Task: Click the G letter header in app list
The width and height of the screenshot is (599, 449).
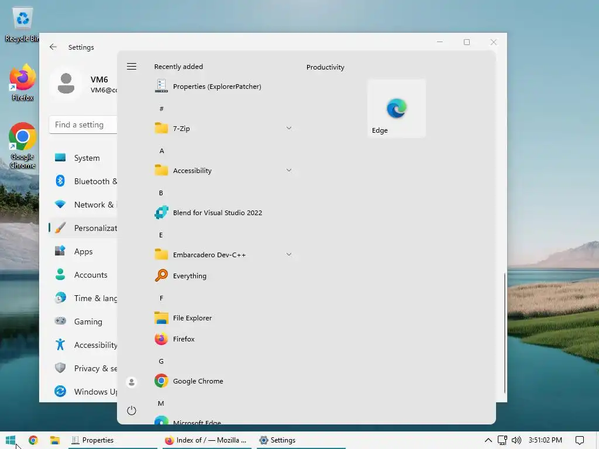Action: 161,361
